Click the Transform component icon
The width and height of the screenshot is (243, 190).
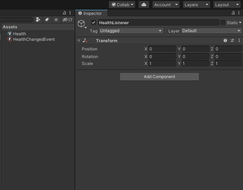[x=85, y=41]
